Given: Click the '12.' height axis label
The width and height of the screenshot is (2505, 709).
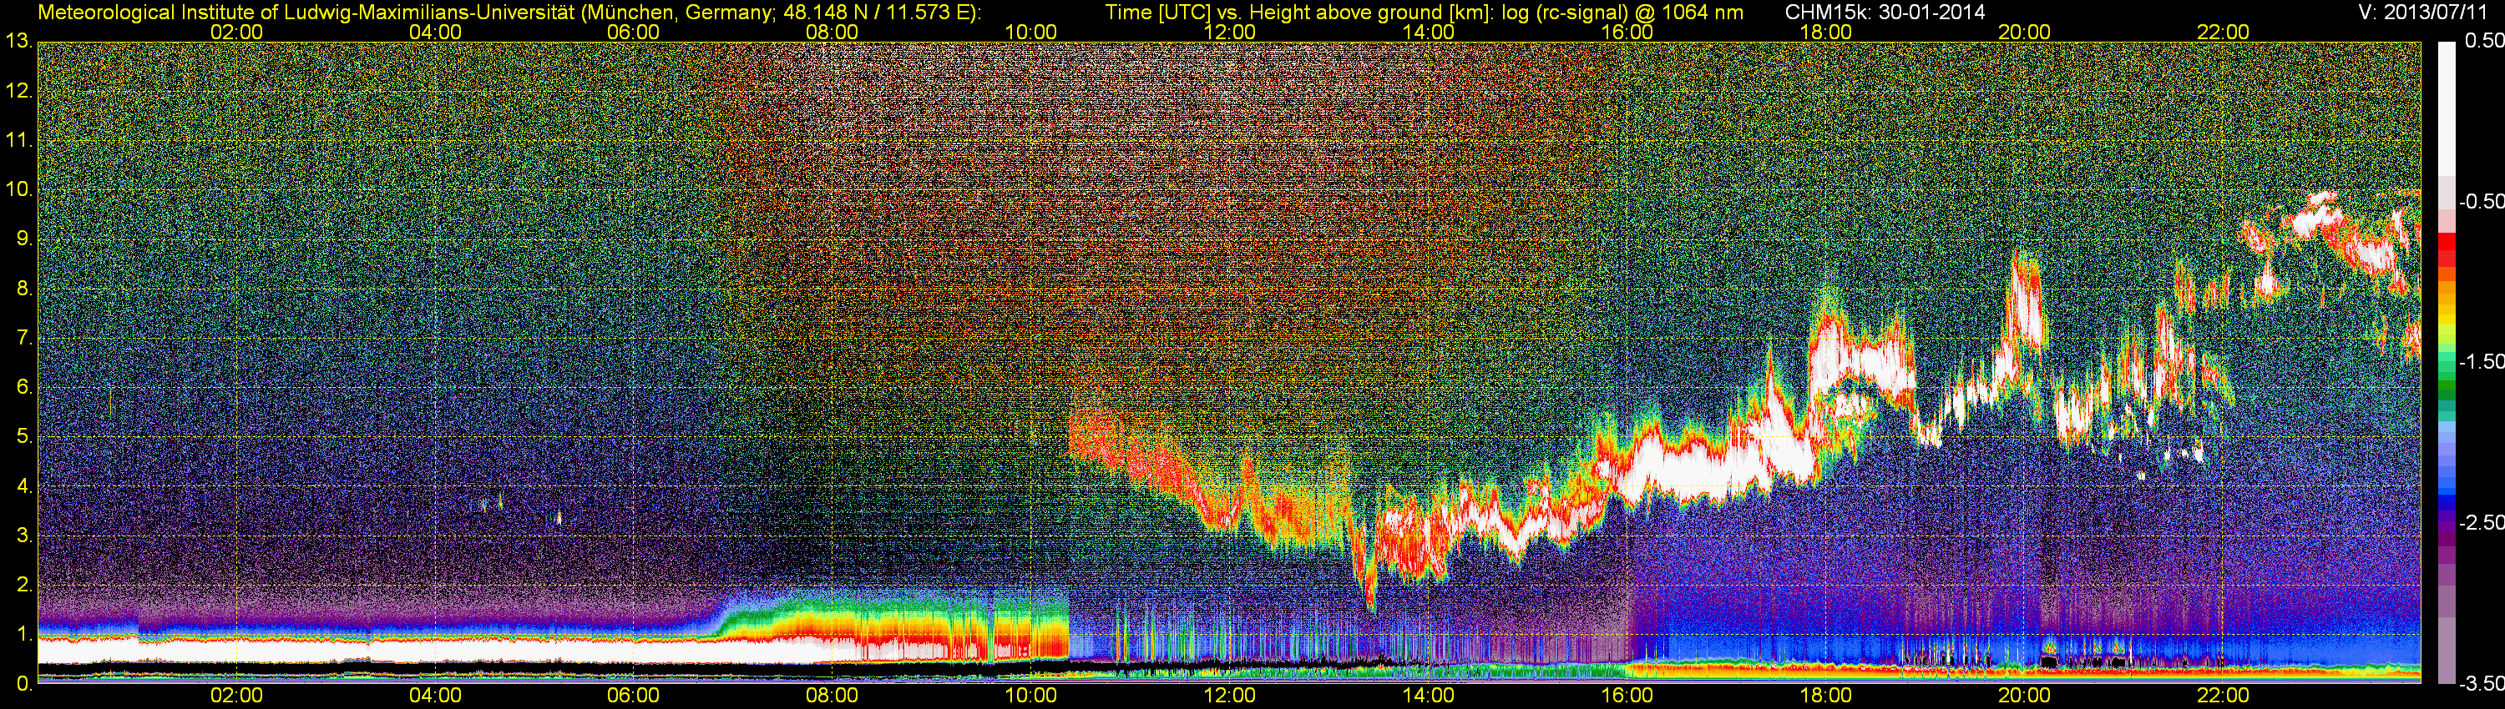Looking at the screenshot, I should 19,91.
